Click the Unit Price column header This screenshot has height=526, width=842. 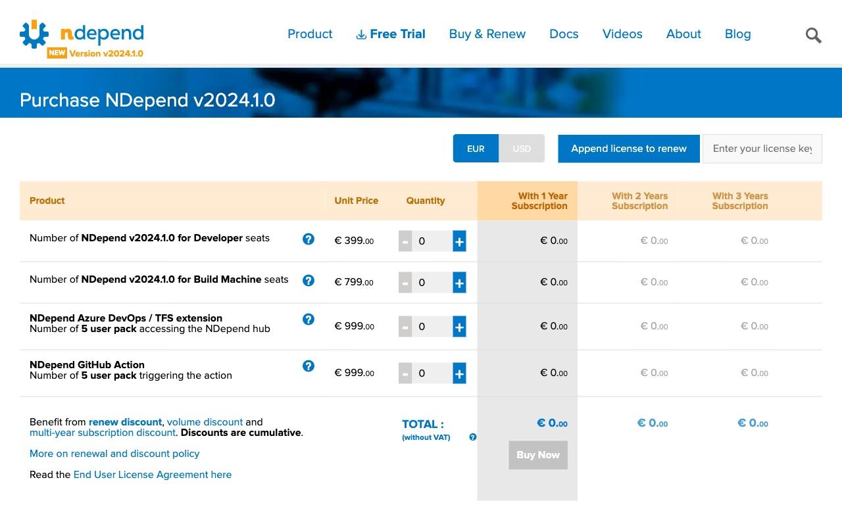[357, 201]
